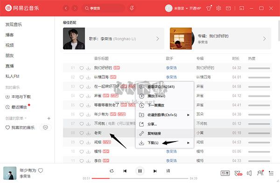Show lyrics with 词 button
Screen dimensions: 280x183
tap(168, 171)
